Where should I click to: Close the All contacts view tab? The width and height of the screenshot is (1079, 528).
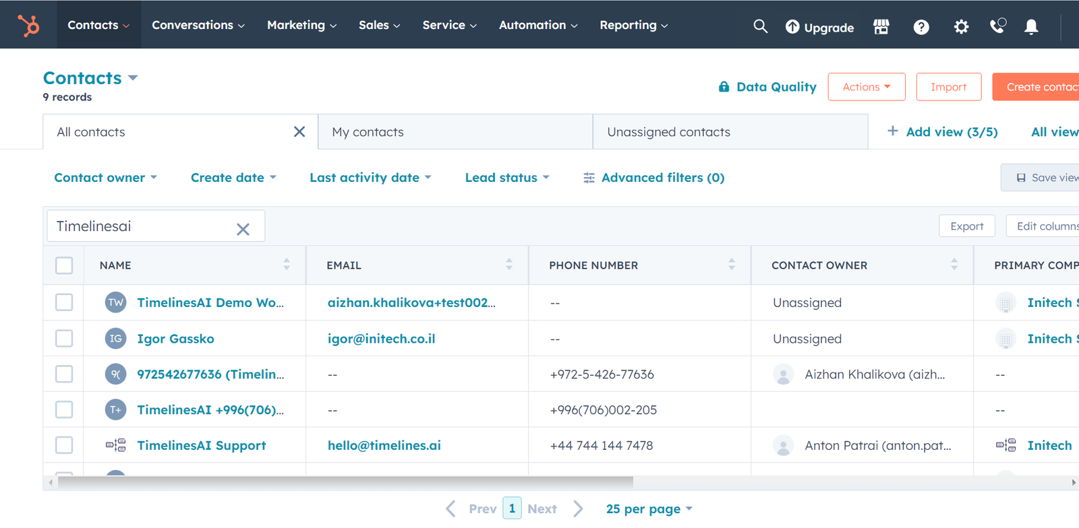[299, 132]
